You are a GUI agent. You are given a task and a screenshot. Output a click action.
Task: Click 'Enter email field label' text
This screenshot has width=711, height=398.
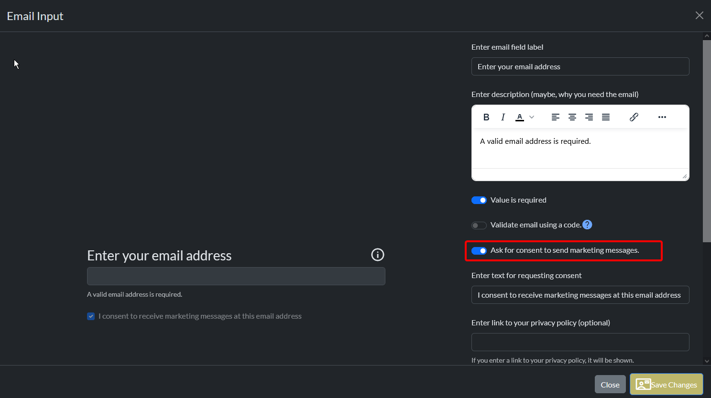(507, 47)
